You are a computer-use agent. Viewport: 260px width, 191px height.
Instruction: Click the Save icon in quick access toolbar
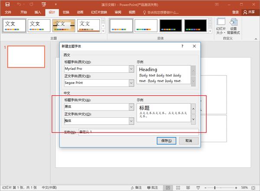(7, 4)
